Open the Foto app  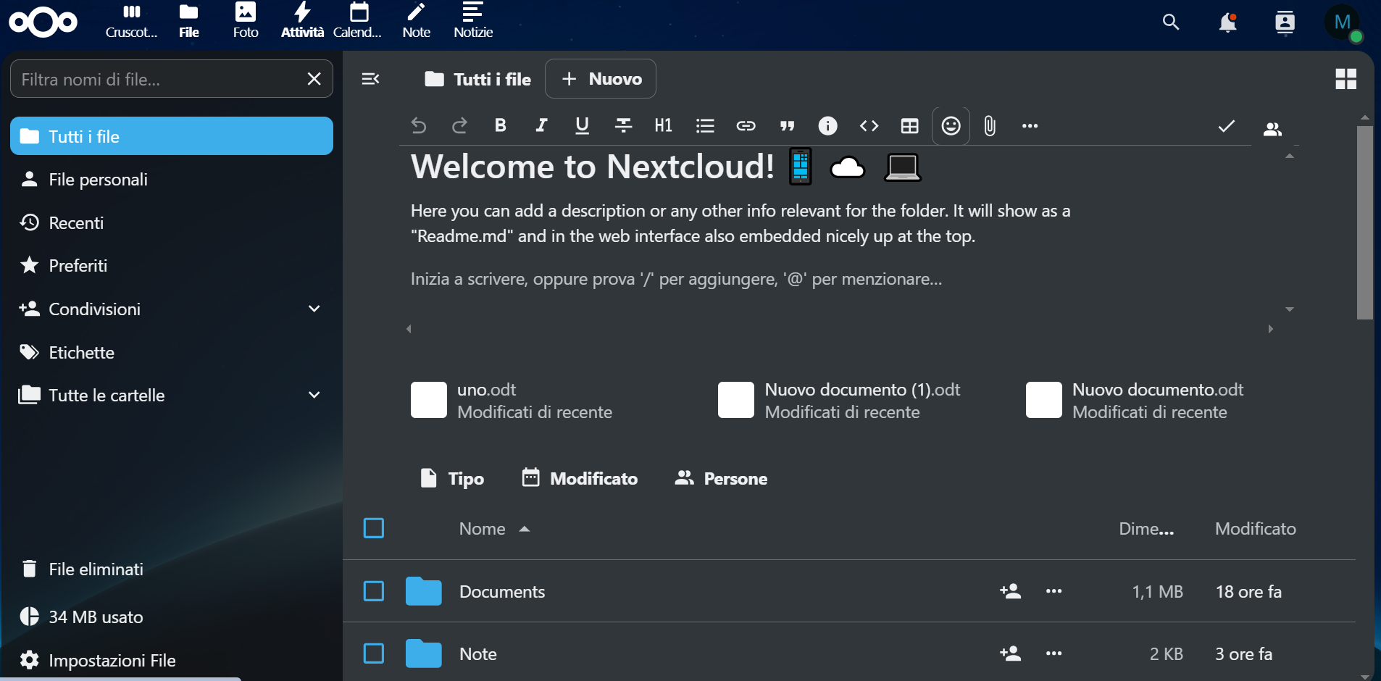coord(246,22)
